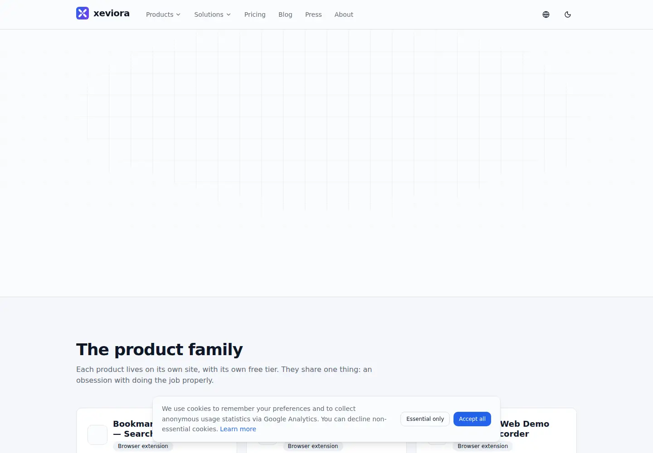Accept all cookies

pyautogui.click(x=472, y=419)
